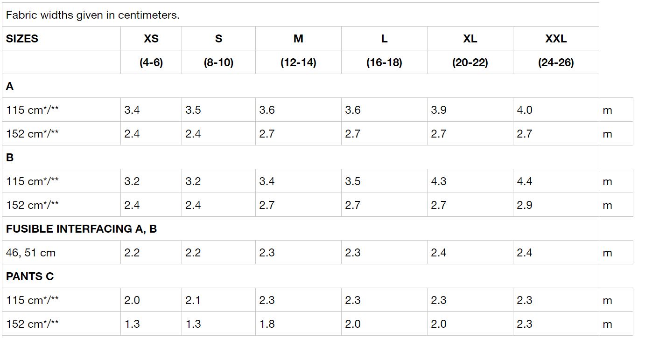
Task: Click the Fabric widths caption text
Action: pyautogui.click(x=93, y=15)
